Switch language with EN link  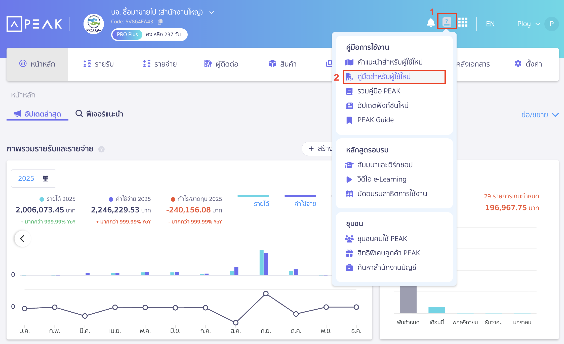(x=490, y=24)
